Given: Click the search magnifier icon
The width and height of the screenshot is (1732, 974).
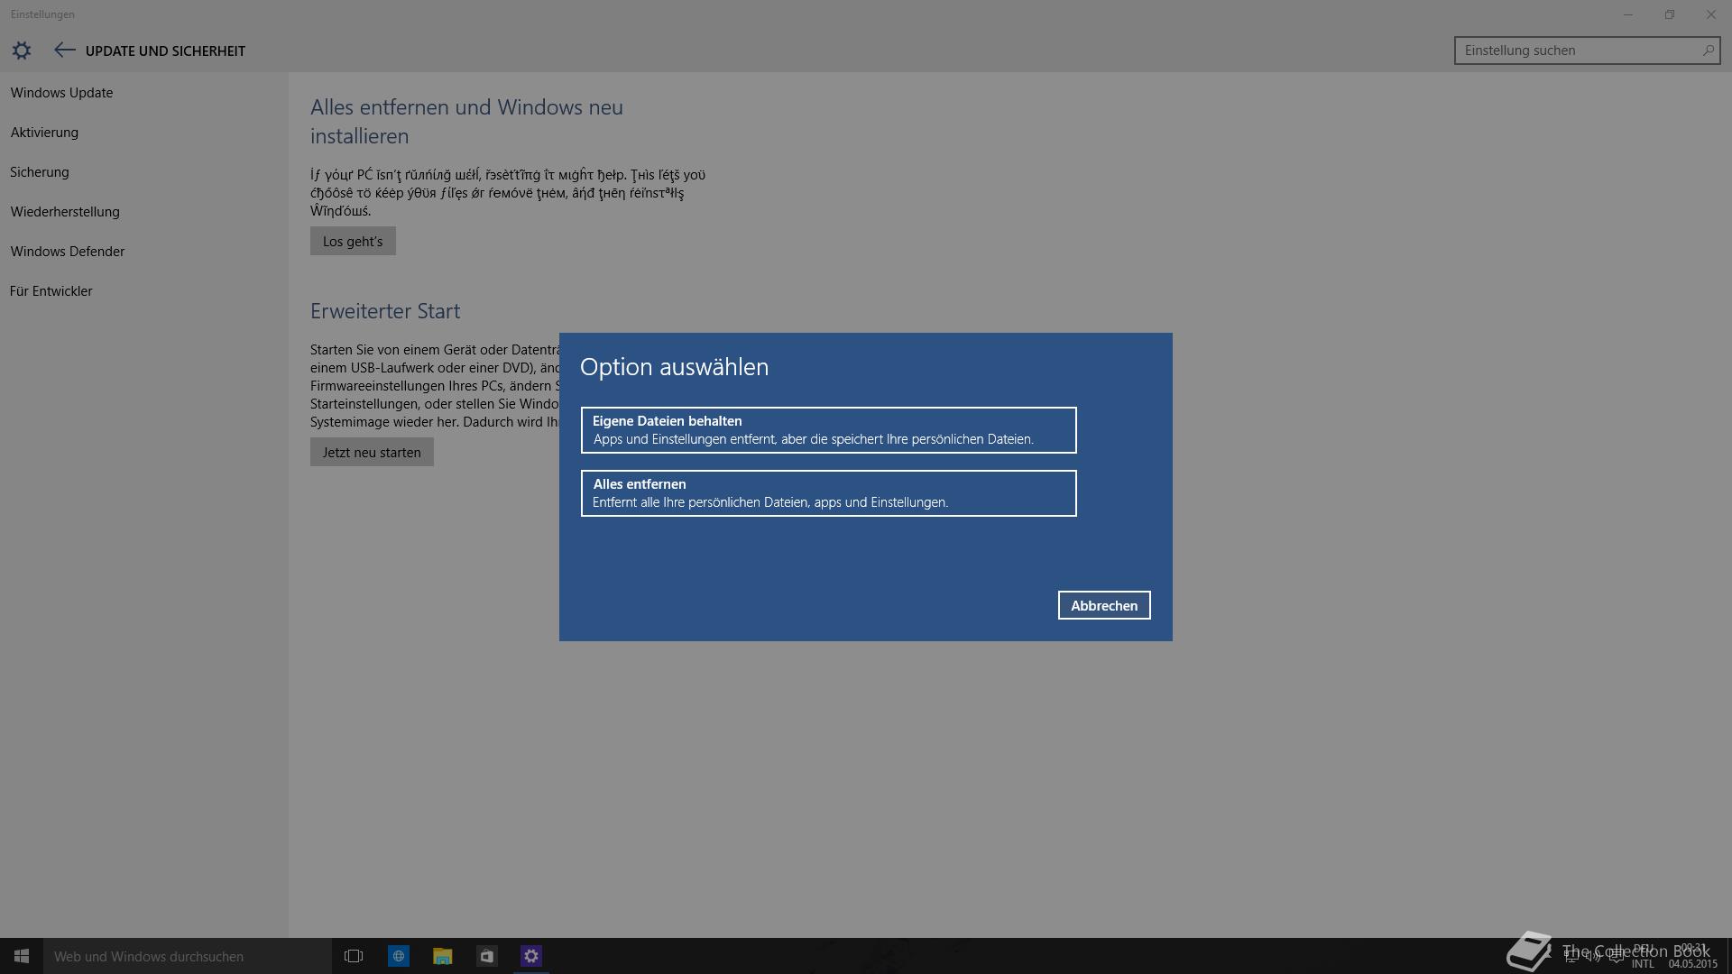Looking at the screenshot, I should (1708, 51).
